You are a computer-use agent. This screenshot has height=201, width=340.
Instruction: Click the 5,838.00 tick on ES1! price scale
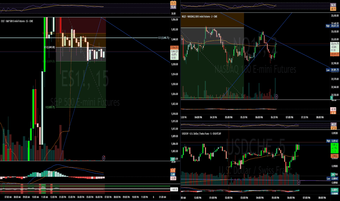tap(174, 64)
